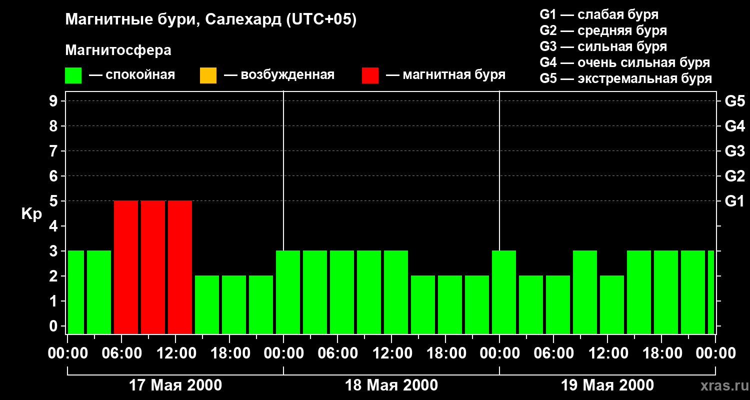Click the '12:00' time label under 18 May
This screenshot has width=750, height=400.
[x=391, y=353]
